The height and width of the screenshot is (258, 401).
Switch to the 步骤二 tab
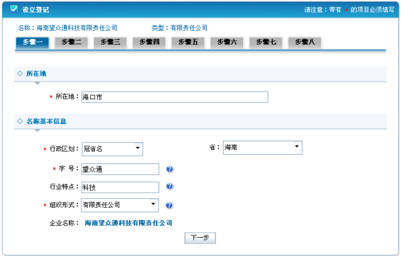[x=71, y=42]
